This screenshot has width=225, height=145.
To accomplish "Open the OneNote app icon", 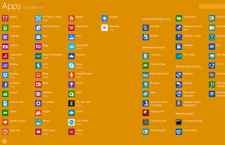I will pos(38,94).
